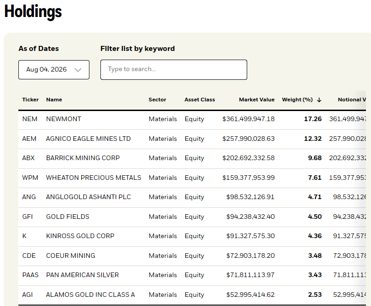371x306 pixels.
Task: Click ANGLOGOLD ASHANTI PLC name
Action: 89,197
